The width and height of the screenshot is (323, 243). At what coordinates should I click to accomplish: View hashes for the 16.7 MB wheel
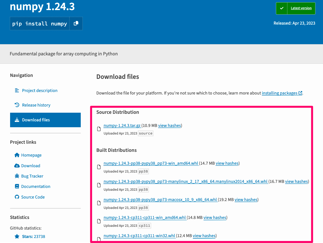pos(296,181)
